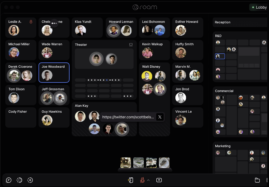Toggle the muted microphone button
The height and width of the screenshot is (187, 269).
point(142,180)
